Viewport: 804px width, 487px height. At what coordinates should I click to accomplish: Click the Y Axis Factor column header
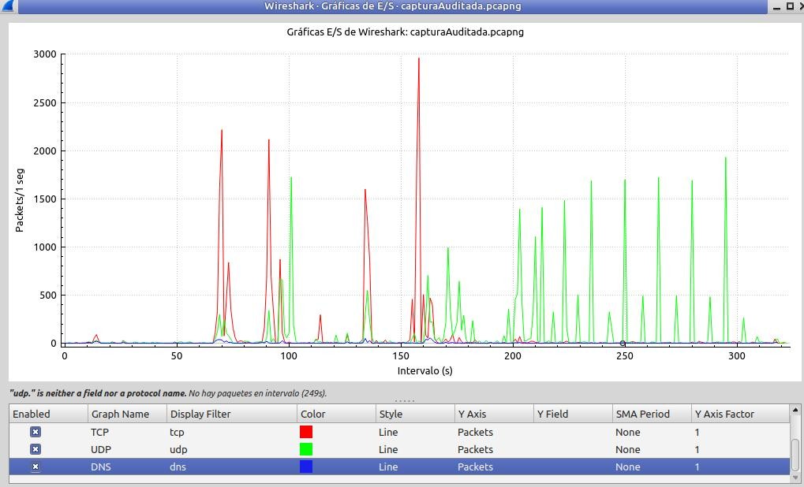coord(740,414)
